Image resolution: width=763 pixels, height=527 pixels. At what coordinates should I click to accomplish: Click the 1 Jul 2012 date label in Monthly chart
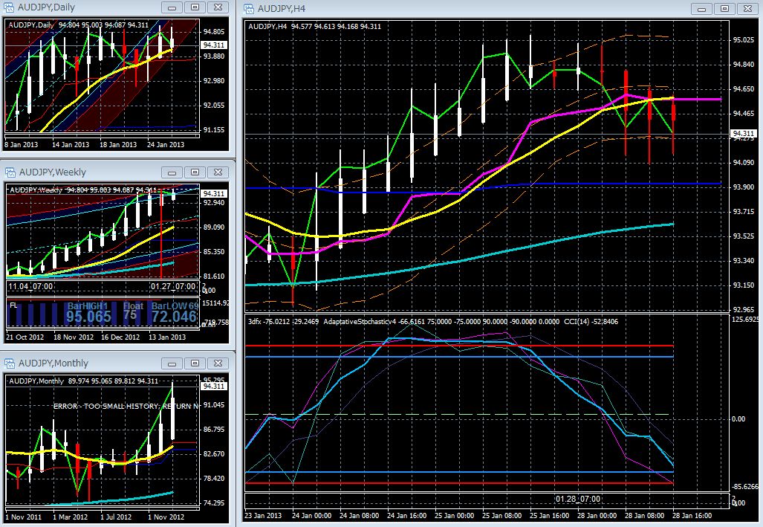116,517
